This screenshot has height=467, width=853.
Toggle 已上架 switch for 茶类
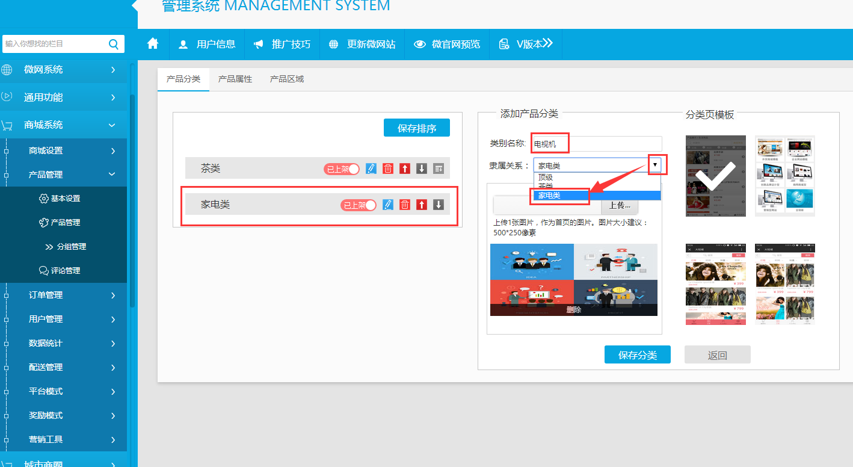[x=342, y=169]
